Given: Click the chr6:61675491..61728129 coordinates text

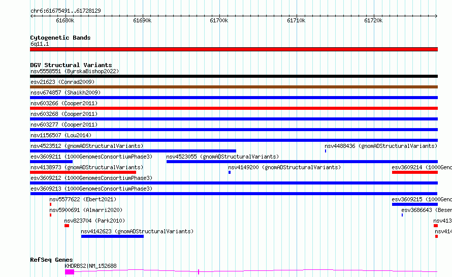Looking at the screenshot, I should click(66, 11).
